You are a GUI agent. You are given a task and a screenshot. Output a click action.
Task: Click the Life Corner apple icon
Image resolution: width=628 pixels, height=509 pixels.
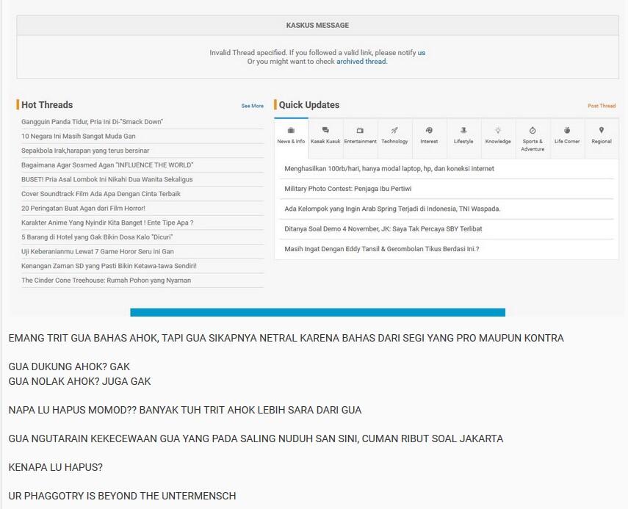click(567, 130)
